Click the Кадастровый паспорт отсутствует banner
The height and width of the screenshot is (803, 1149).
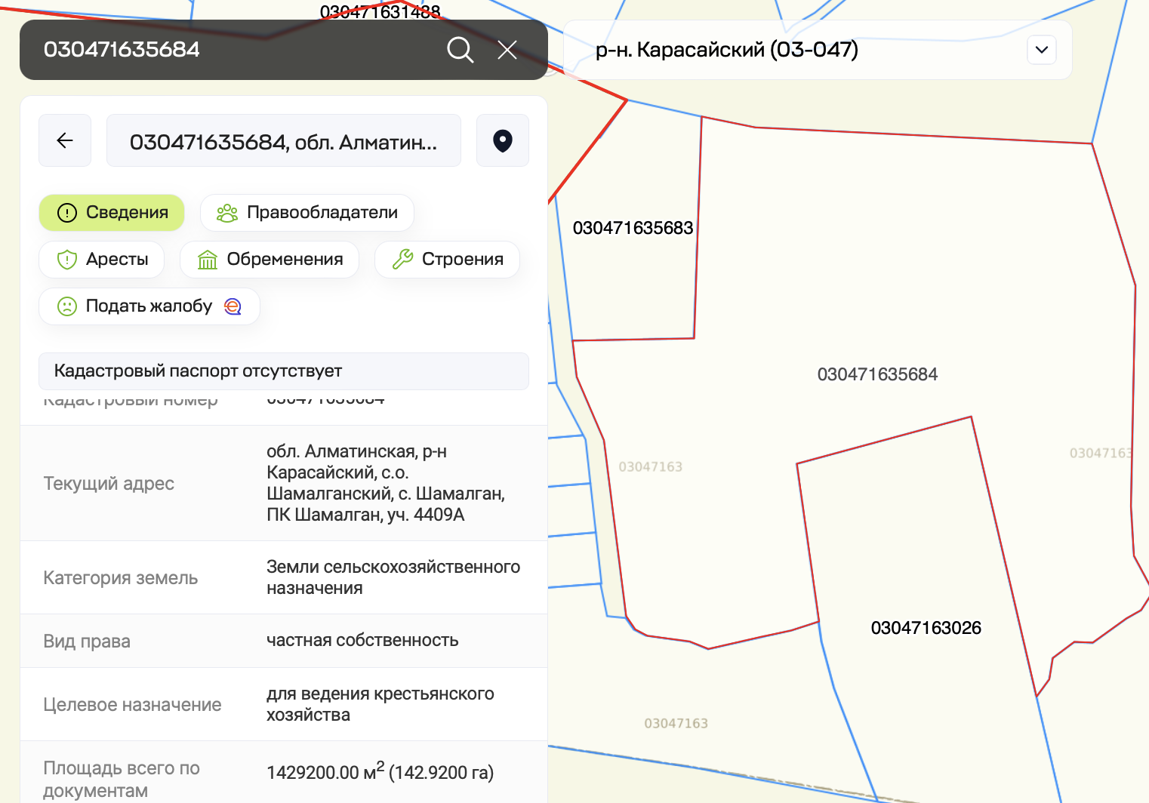[x=284, y=371]
